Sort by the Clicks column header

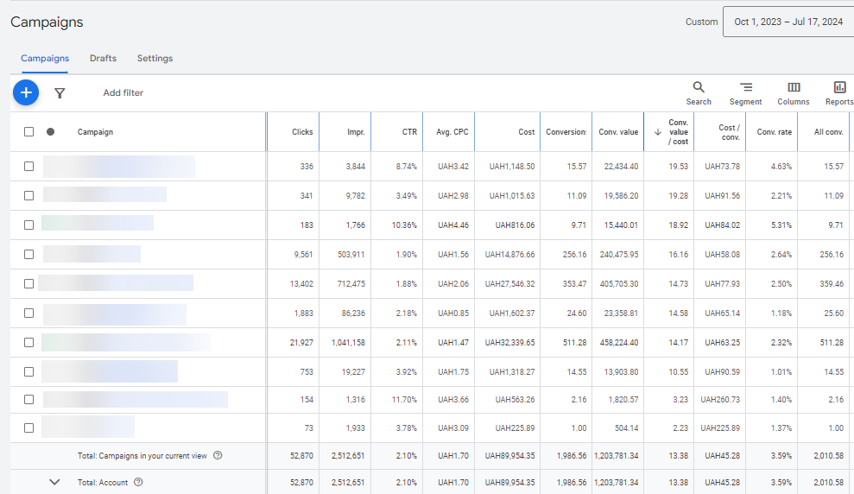click(x=302, y=132)
